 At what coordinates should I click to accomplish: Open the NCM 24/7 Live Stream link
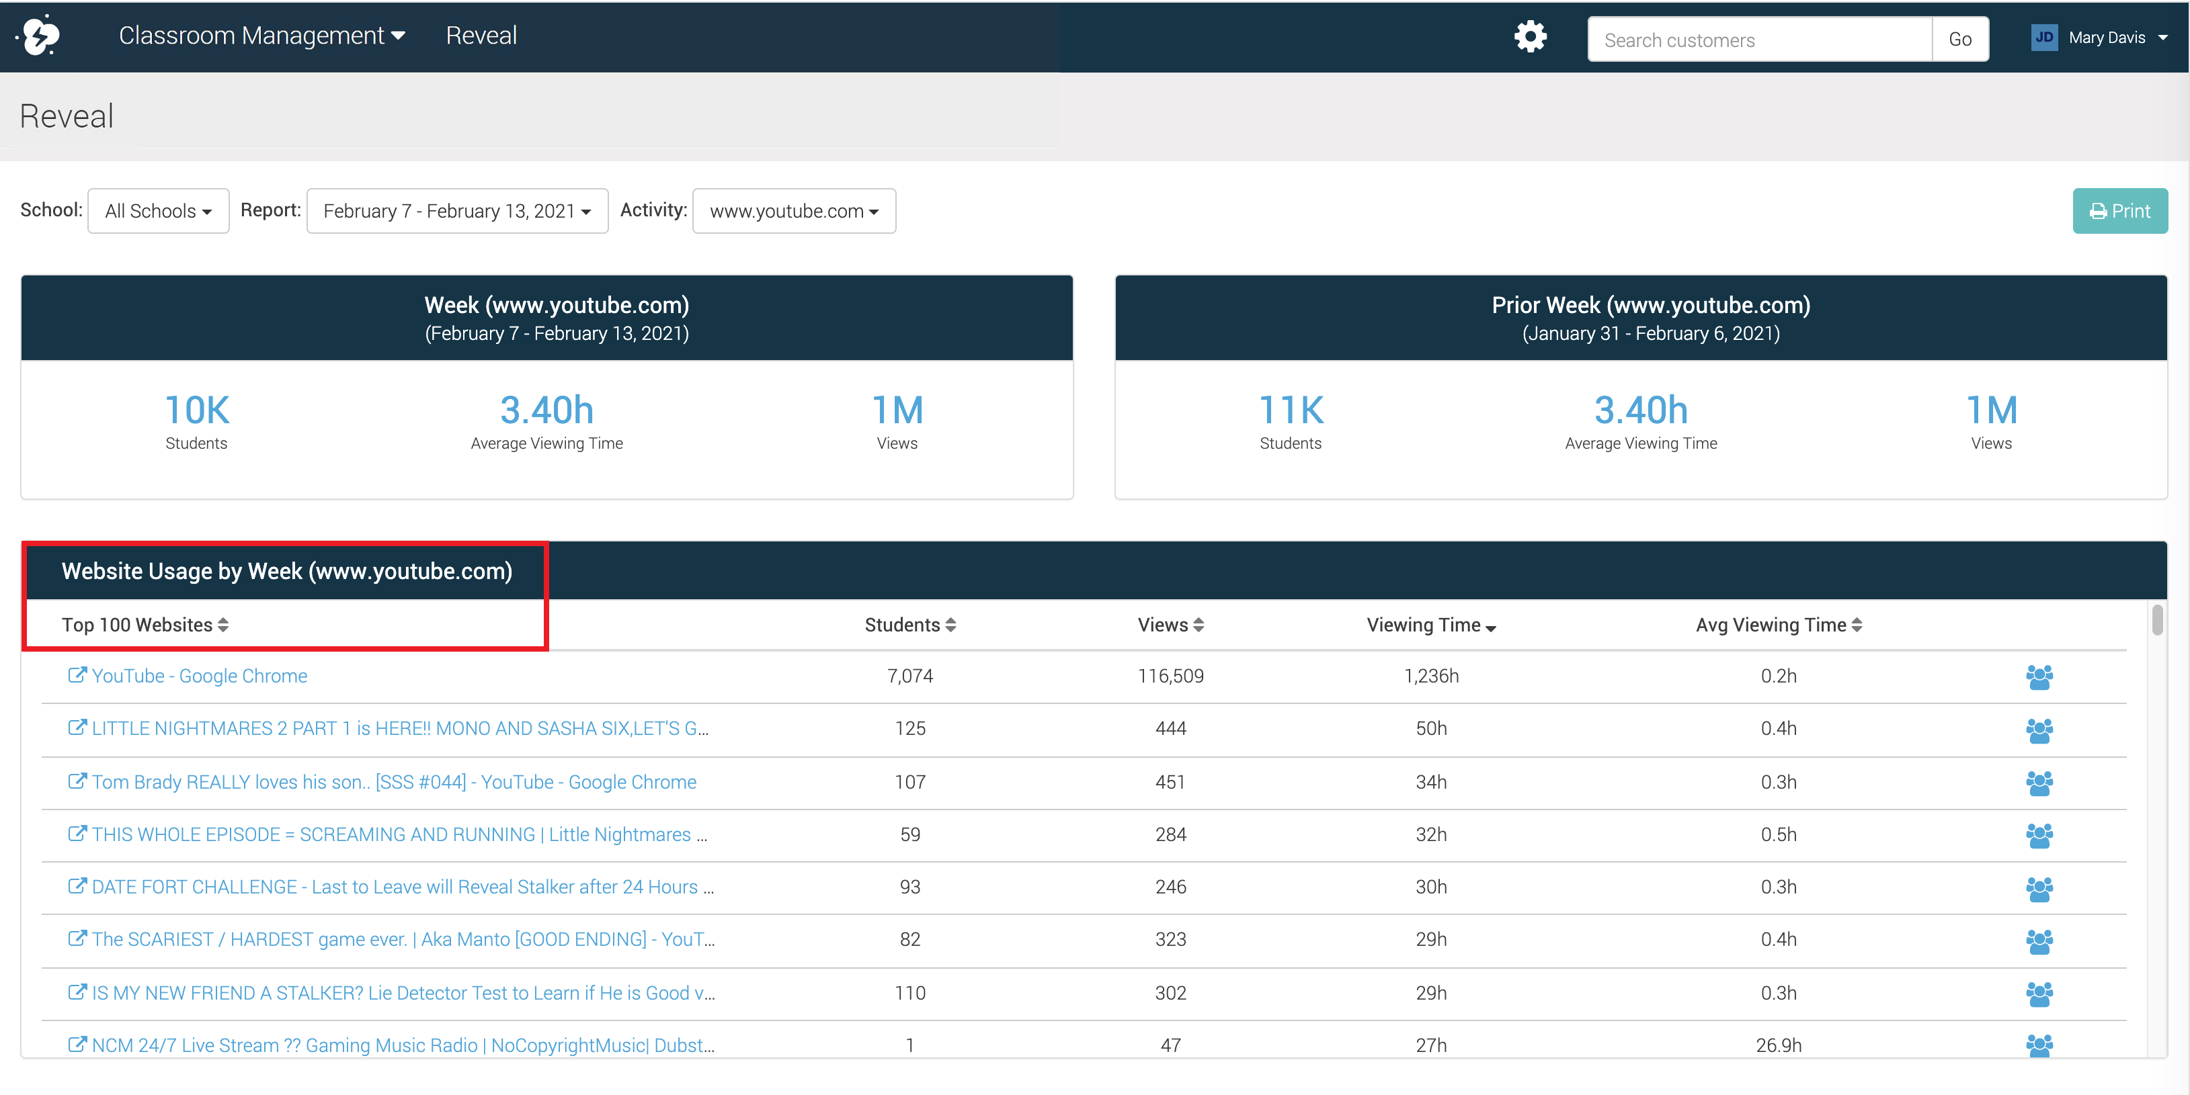tap(403, 1046)
